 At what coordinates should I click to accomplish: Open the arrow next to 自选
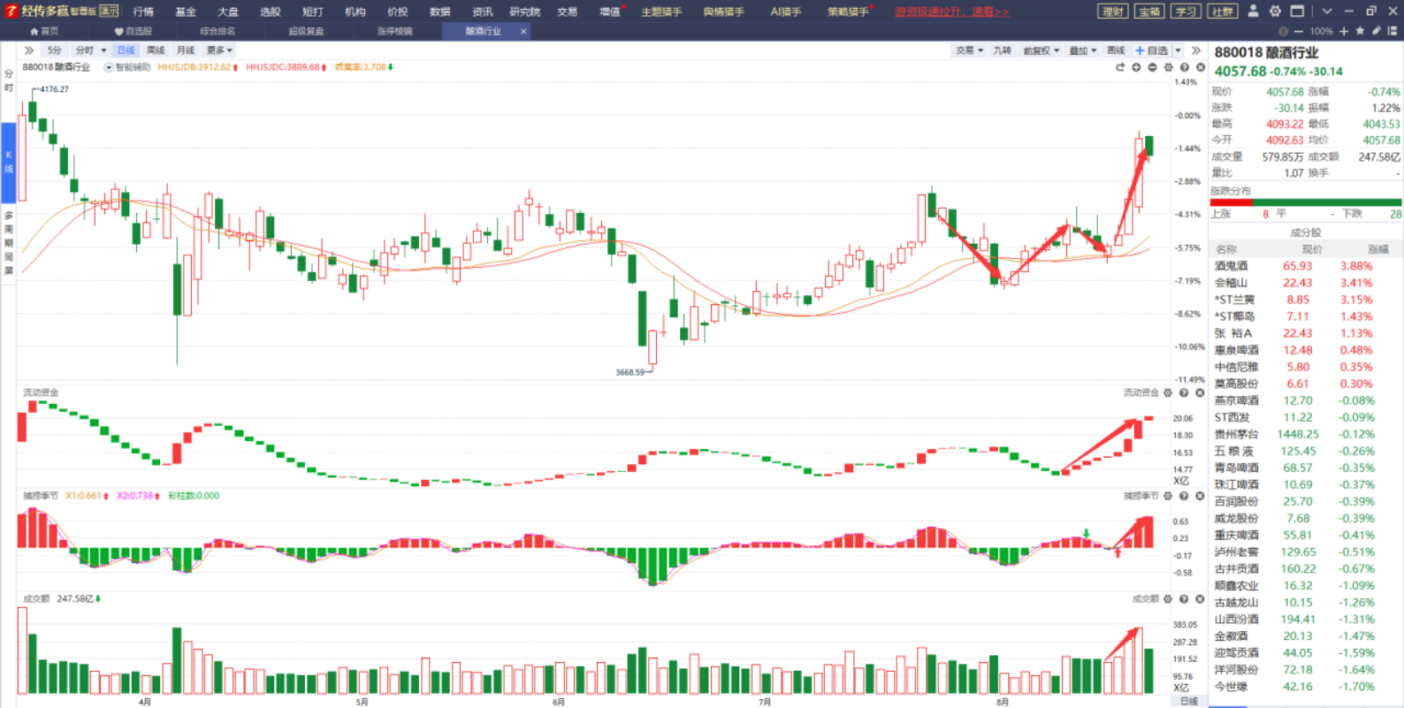[1178, 50]
